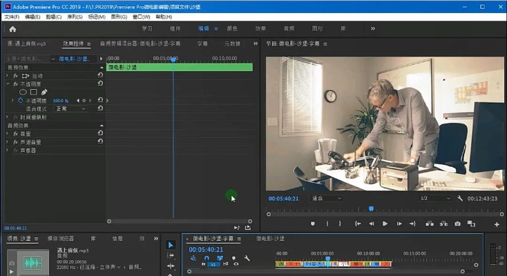This screenshot has width=507, height=276.
Task: Open the zoom level Fit dropdown
Action: [325, 198]
